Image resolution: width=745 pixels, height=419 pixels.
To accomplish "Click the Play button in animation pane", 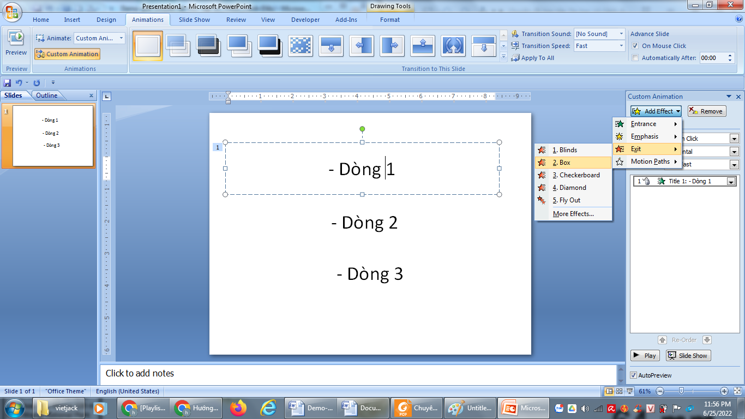I will (x=645, y=356).
